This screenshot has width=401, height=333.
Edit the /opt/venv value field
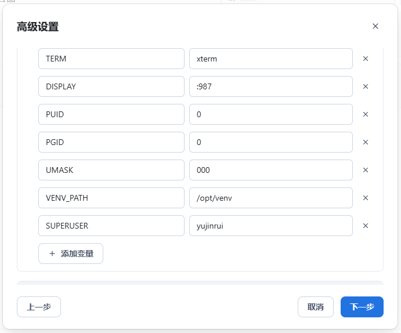click(x=270, y=198)
